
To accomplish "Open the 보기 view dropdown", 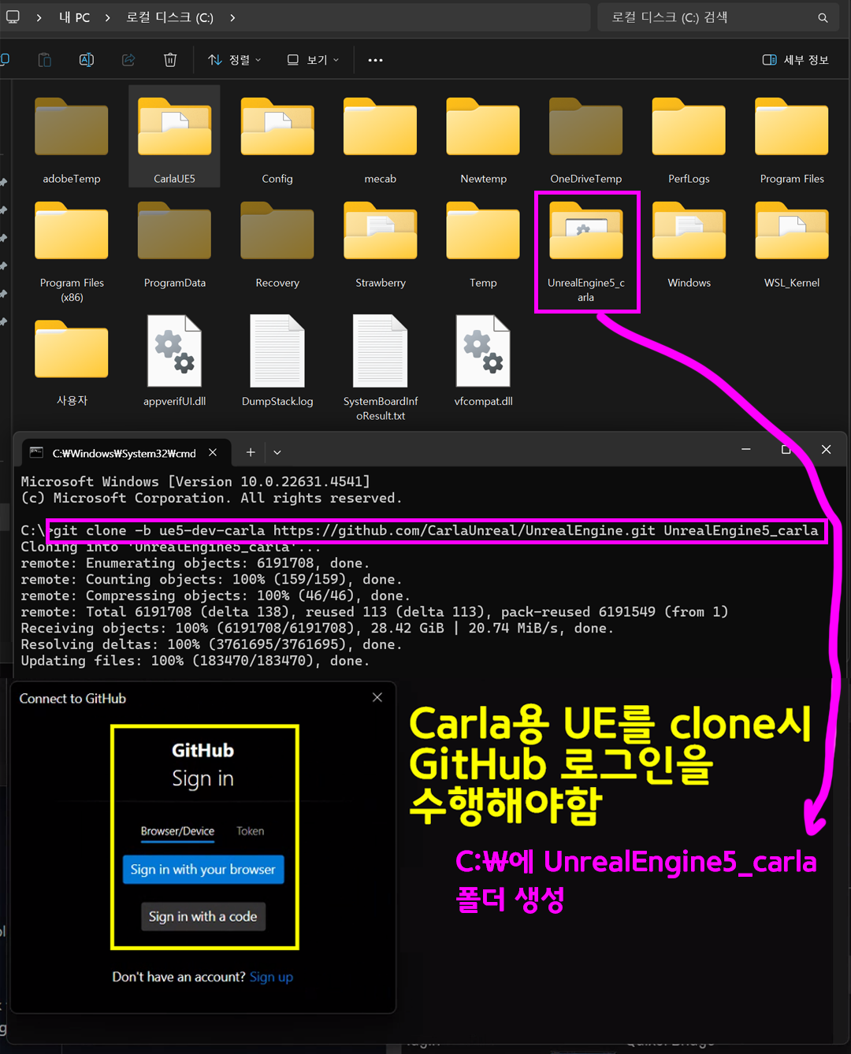I will (x=313, y=60).
